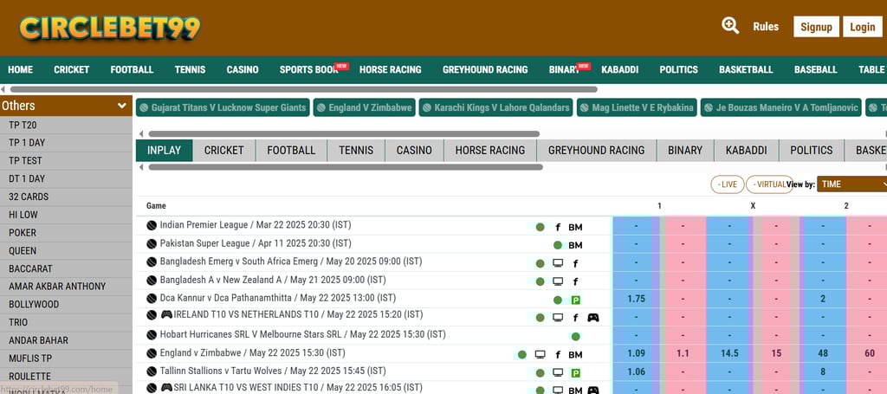Open the live TV icon for Ireland T10 match
Image resolution: width=887 pixels, height=394 pixels.
[x=558, y=318]
